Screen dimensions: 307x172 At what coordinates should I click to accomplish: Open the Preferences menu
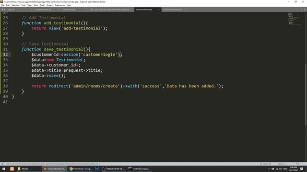[x=59, y=5]
